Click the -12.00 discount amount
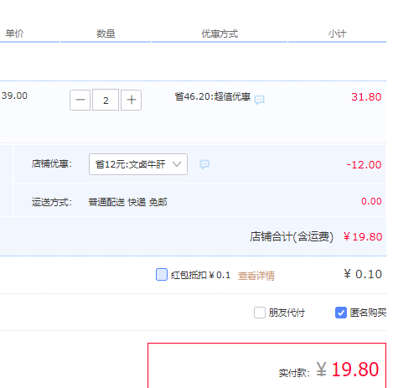Image resolution: width=393 pixels, height=388 pixels. pos(364,165)
